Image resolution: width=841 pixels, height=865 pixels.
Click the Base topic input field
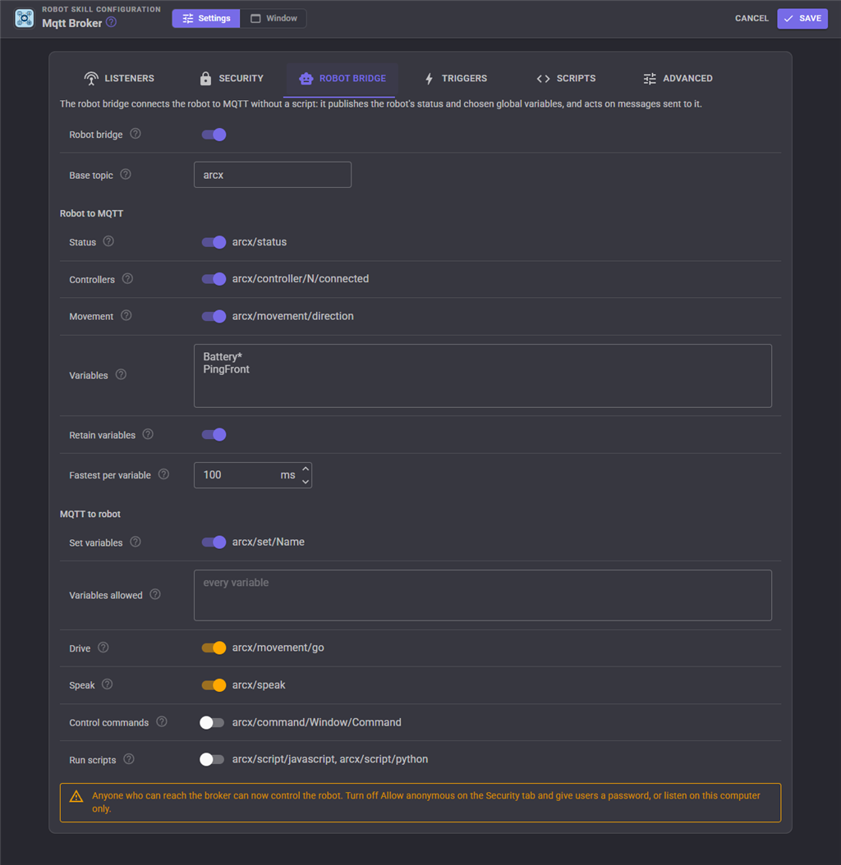(273, 175)
